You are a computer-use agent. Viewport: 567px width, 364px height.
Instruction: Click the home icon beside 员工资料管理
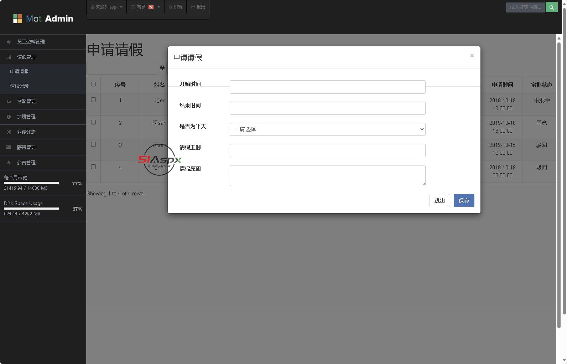(9, 42)
